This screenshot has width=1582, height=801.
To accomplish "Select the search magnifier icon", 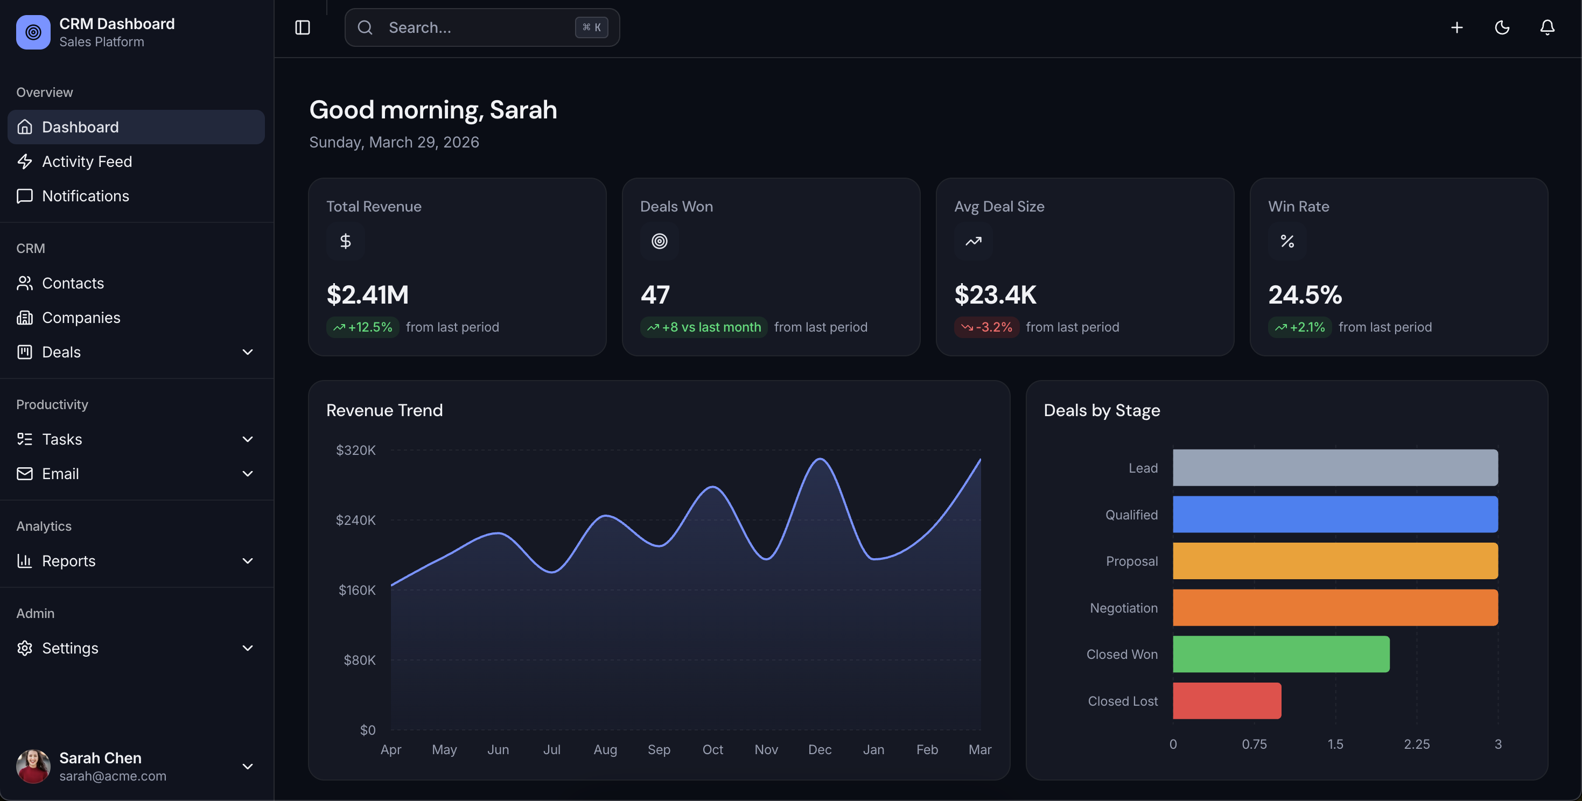I will click(x=365, y=27).
